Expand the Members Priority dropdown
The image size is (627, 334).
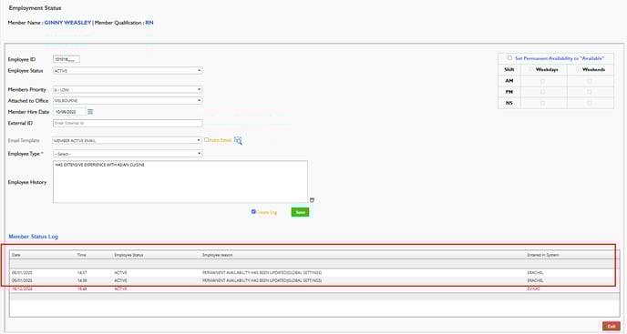(x=128, y=89)
